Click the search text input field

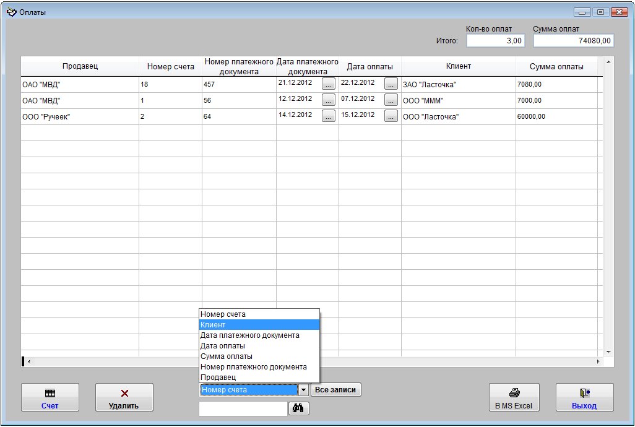243,408
